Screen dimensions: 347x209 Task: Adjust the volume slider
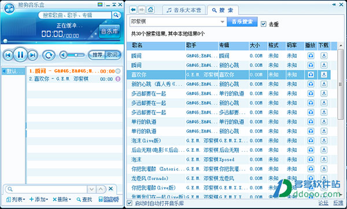[76, 55]
